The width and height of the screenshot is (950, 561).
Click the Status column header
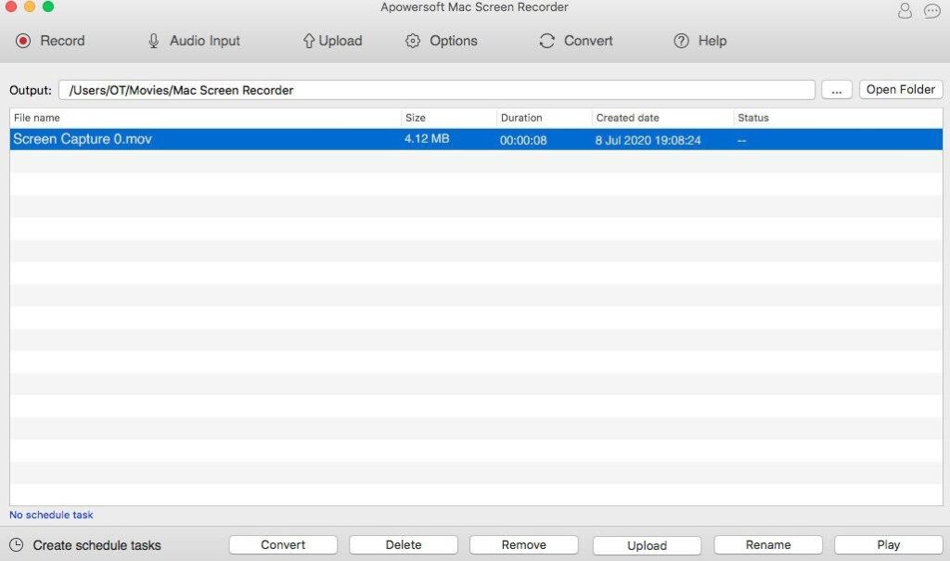tap(838, 118)
